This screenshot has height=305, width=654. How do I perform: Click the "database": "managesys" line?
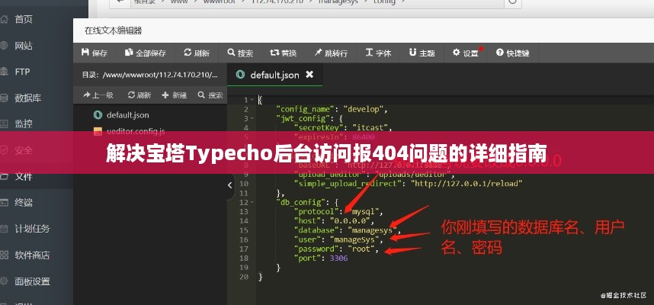click(347, 230)
